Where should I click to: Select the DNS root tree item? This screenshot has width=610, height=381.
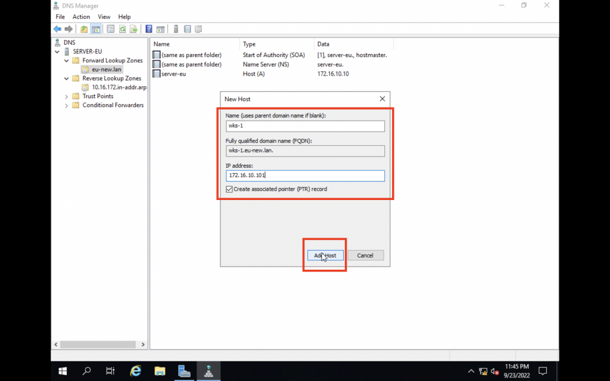pos(69,42)
